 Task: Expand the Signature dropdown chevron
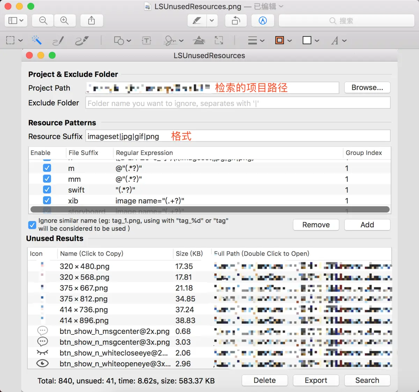coord(181,40)
